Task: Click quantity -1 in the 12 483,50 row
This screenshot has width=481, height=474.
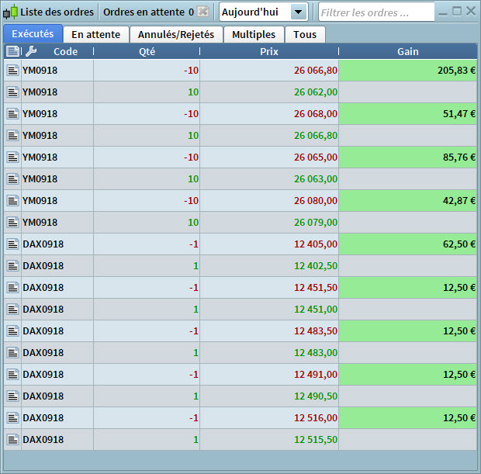Action: [194, 331]
